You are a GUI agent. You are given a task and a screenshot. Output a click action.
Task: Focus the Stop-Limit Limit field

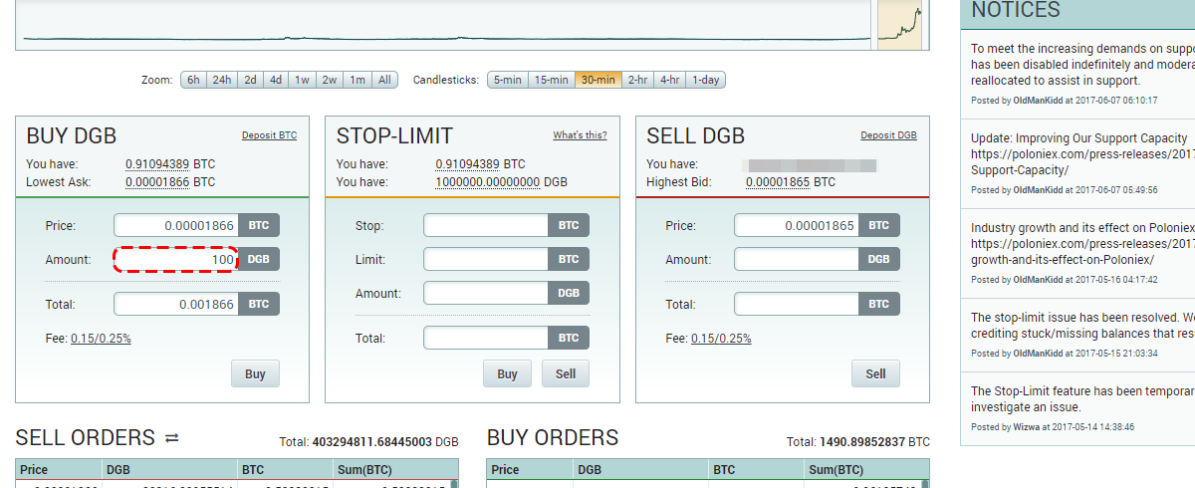point(486,260)
